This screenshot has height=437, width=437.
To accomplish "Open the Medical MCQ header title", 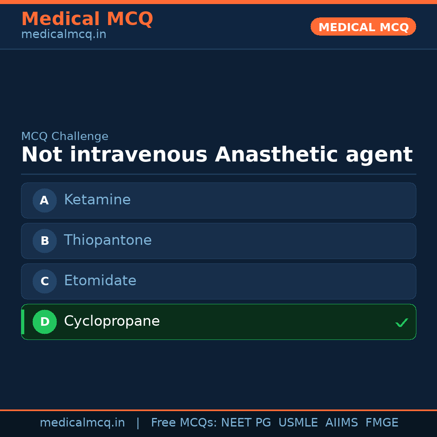I will pos(87,19).
